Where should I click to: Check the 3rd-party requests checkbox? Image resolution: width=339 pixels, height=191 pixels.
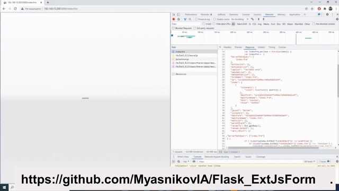pos(194,28)
